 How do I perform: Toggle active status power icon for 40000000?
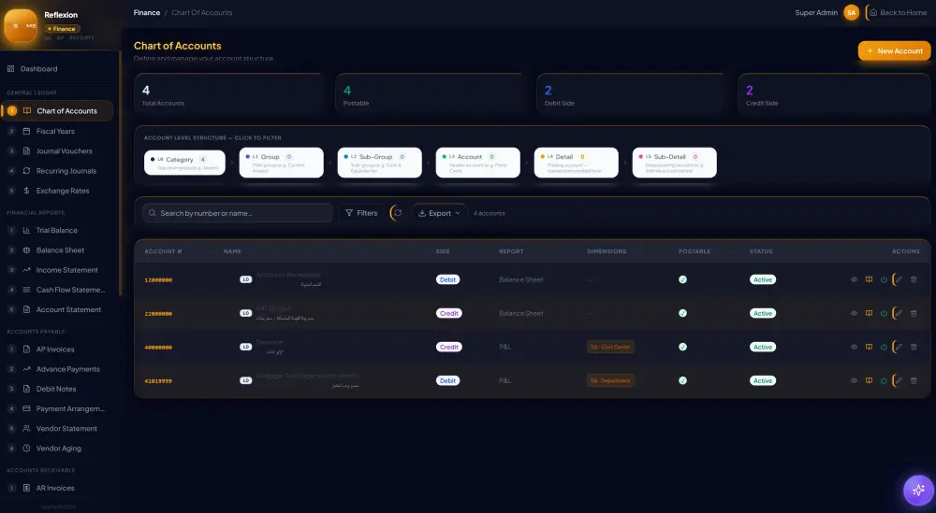(884, 347)
